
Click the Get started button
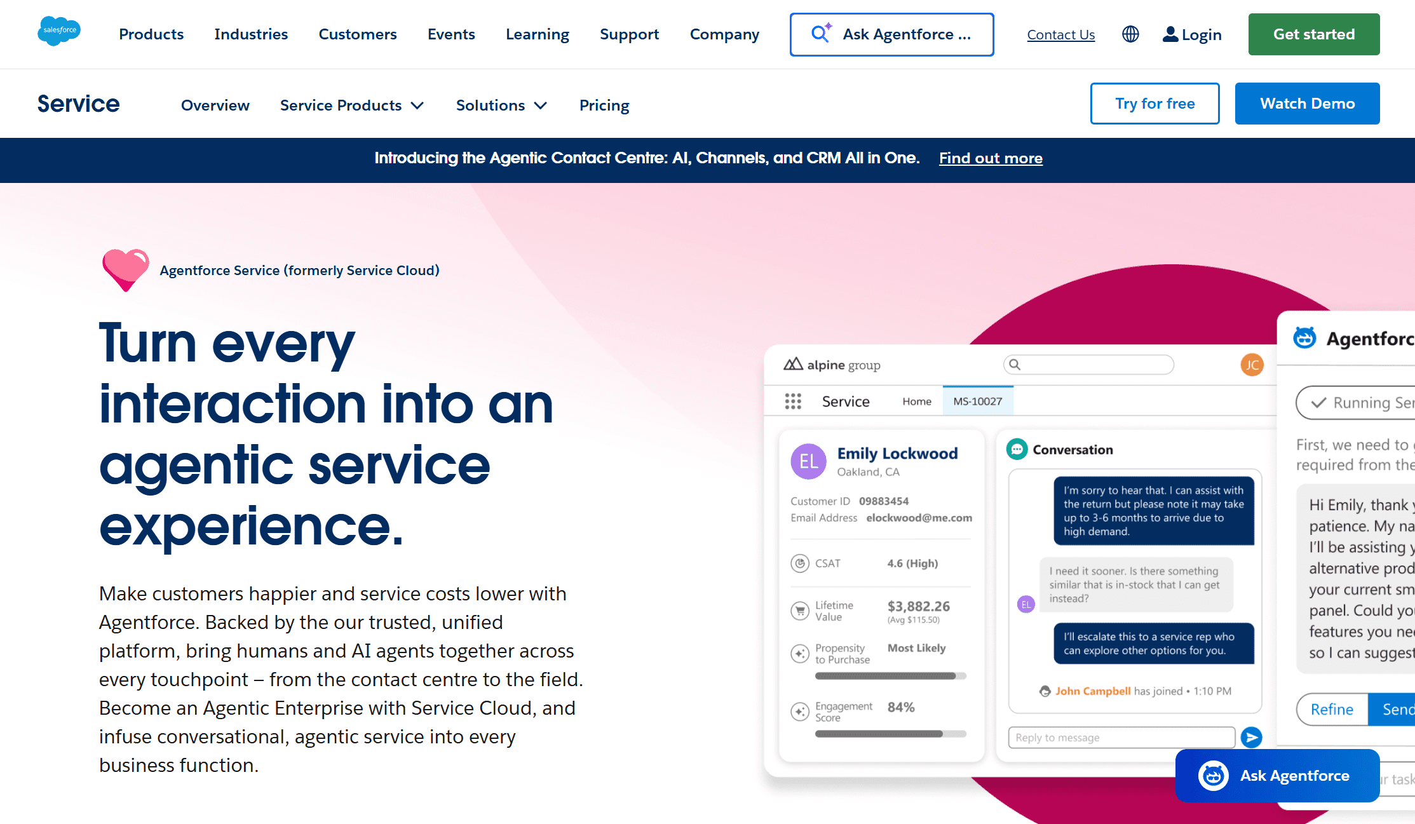tap(1314, 34)
